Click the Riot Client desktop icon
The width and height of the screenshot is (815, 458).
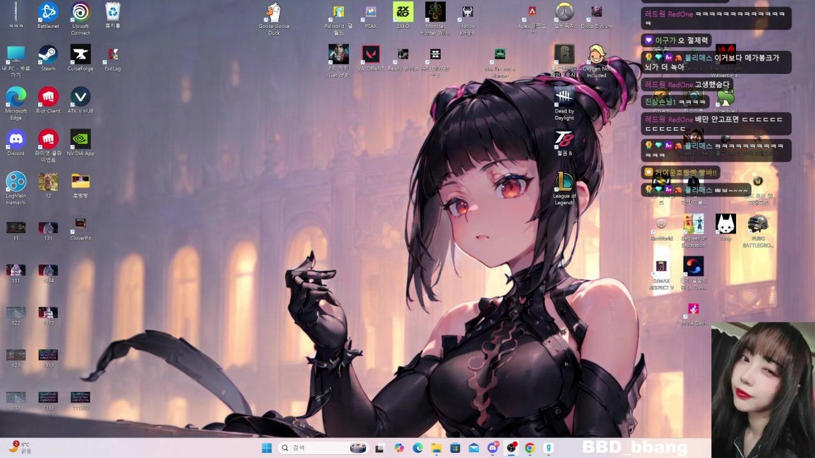click(48, 101)
